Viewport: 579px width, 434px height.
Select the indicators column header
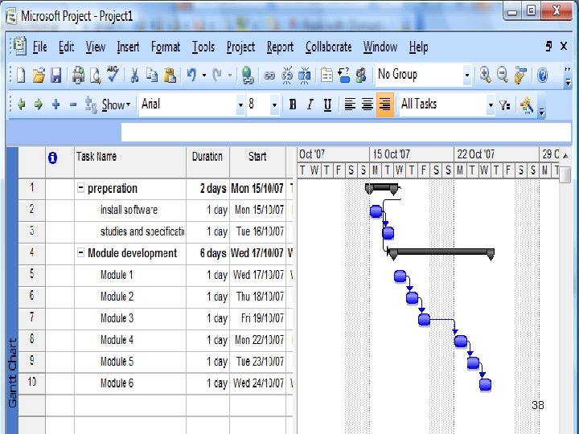click(60, 162)
